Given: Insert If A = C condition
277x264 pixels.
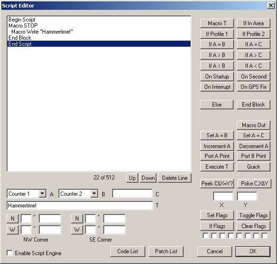Looking at the screenshot, I should pyautogui.click(x=254, y=44).
